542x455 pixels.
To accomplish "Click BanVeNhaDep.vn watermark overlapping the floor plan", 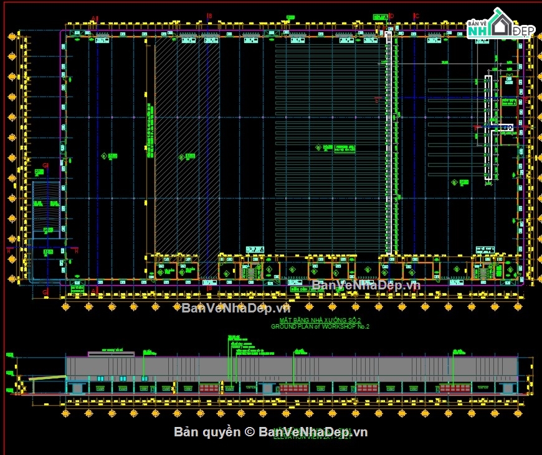I will click(366, 286).
